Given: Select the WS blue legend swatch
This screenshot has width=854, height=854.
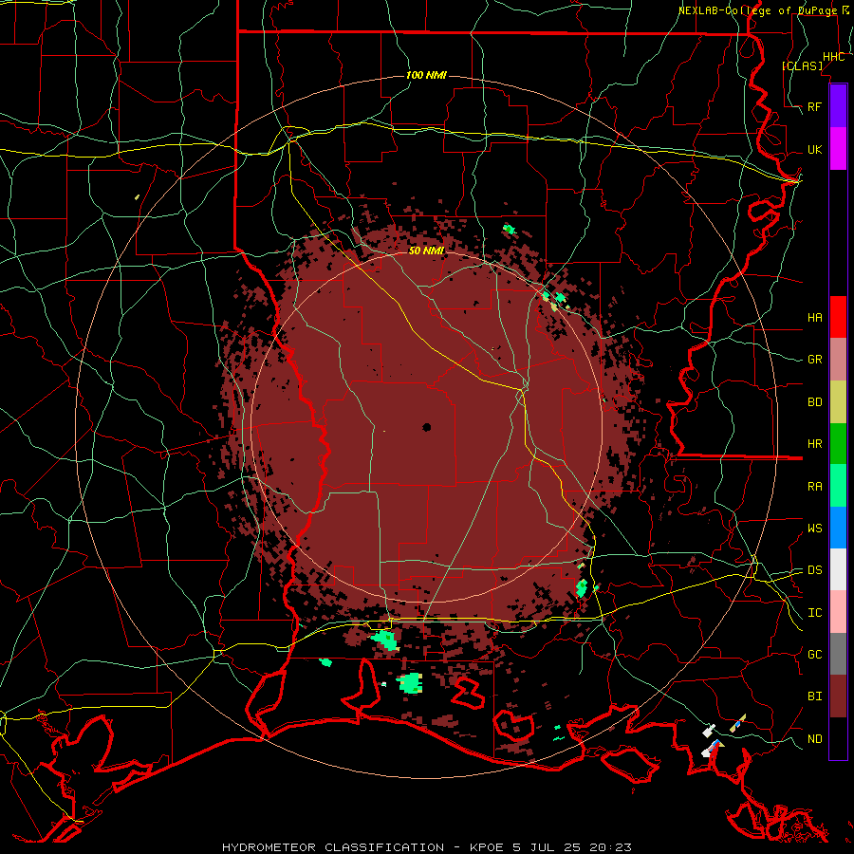Looking at the screenshot, I should pos(838,528).
